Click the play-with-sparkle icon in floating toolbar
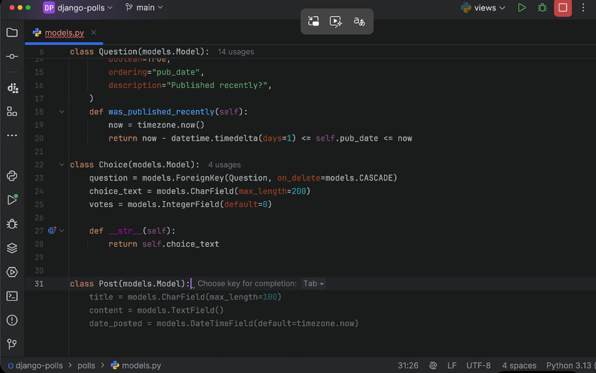Image resolution: width=596 pixels, height=373 pixels. (x=336, y=21)
